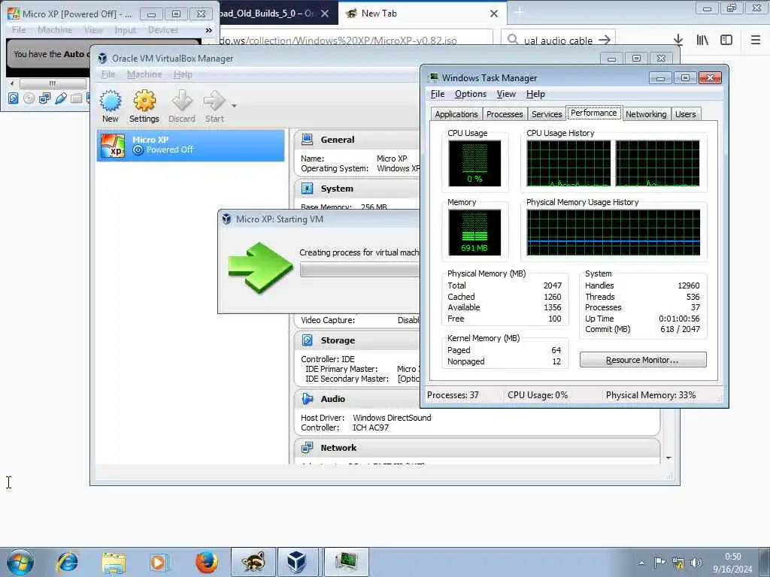
Task: Close the New Tab browser tab
Action: pos(494,14)
